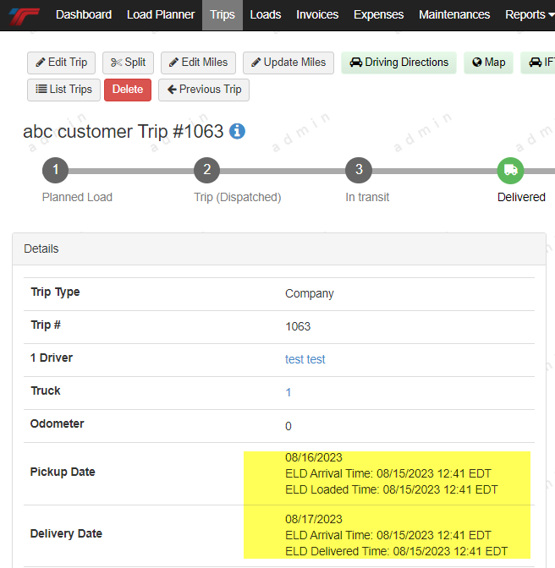This screenshot has width=555, height=568.
Task: Open Driving Directions with car icon
Action: click(398, 63)
